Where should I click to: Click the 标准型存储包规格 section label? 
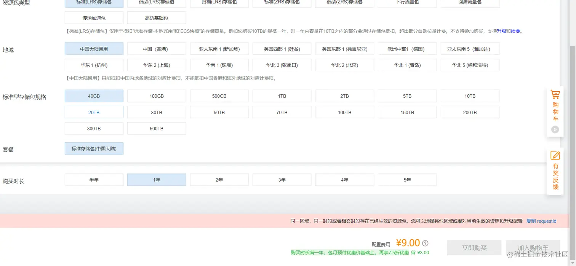[x=24, y=97]
